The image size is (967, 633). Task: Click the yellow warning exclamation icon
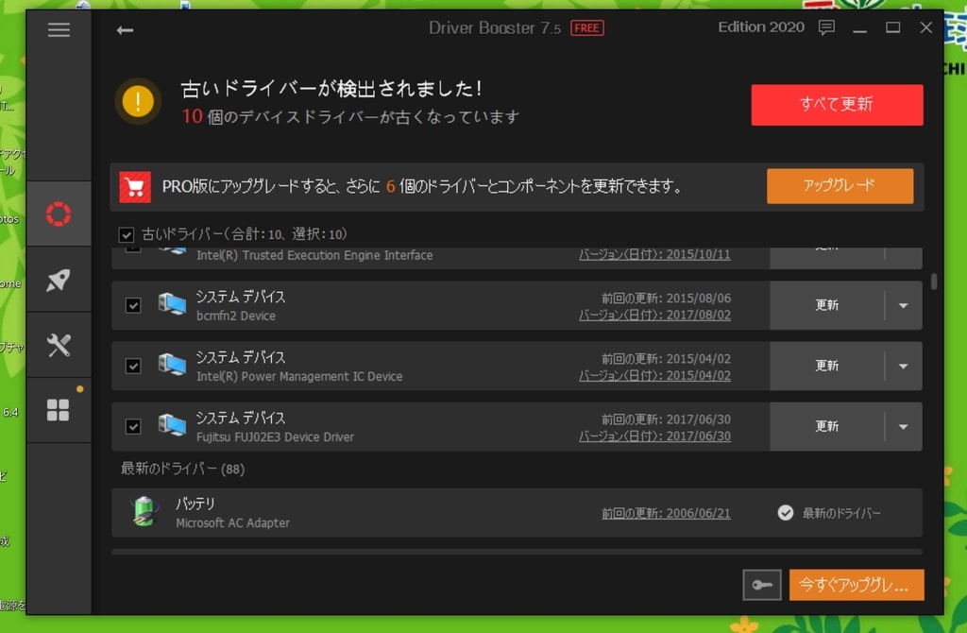pyautogui.click(x=138, y=101)
